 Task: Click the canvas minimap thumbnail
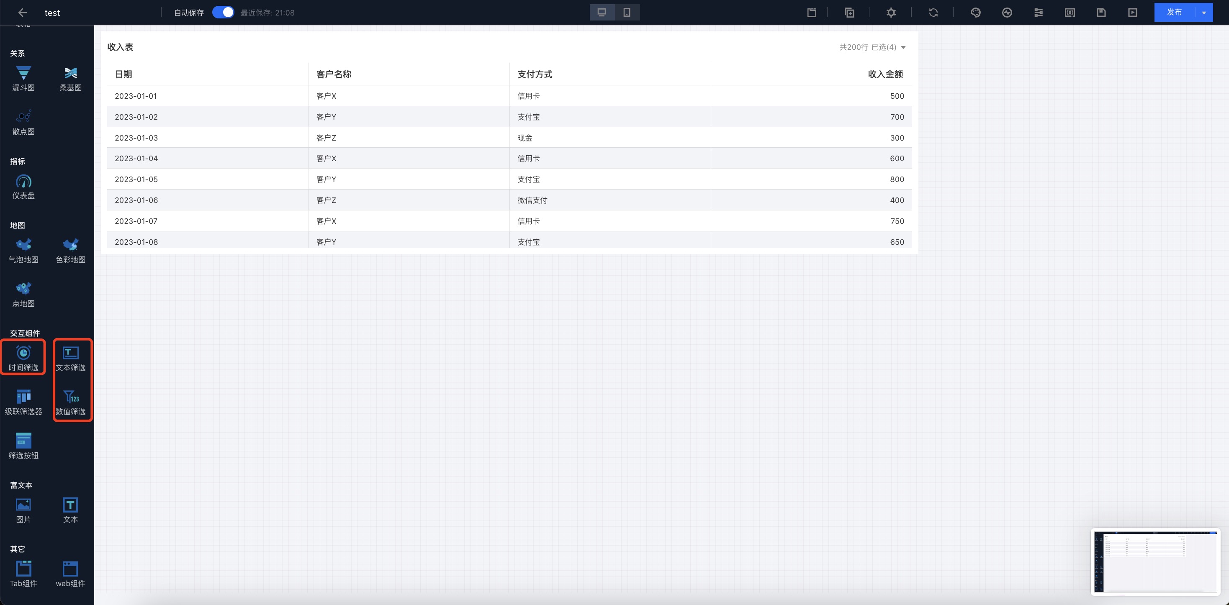[1155, 561]
